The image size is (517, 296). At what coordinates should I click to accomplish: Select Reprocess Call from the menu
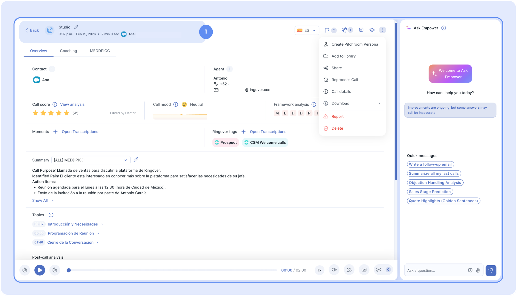(345, 80)
